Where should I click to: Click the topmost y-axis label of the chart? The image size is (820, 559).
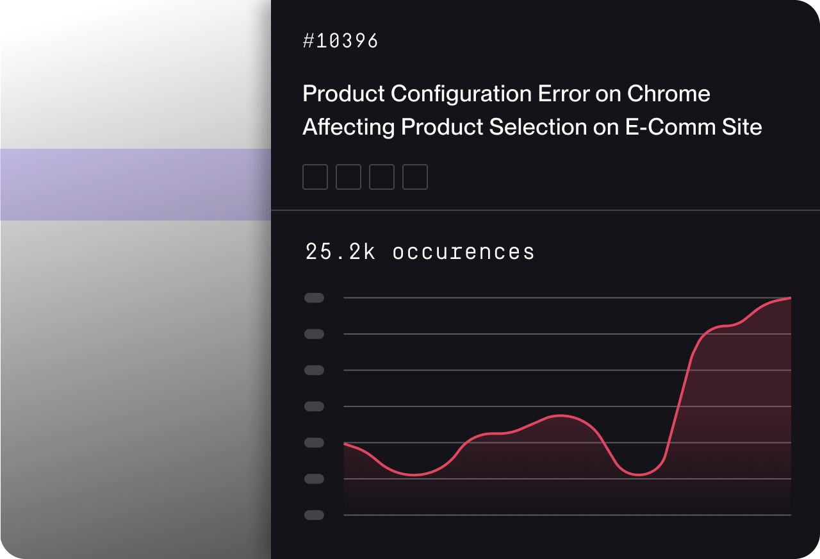pyautogui.click(x=314, y=297)
